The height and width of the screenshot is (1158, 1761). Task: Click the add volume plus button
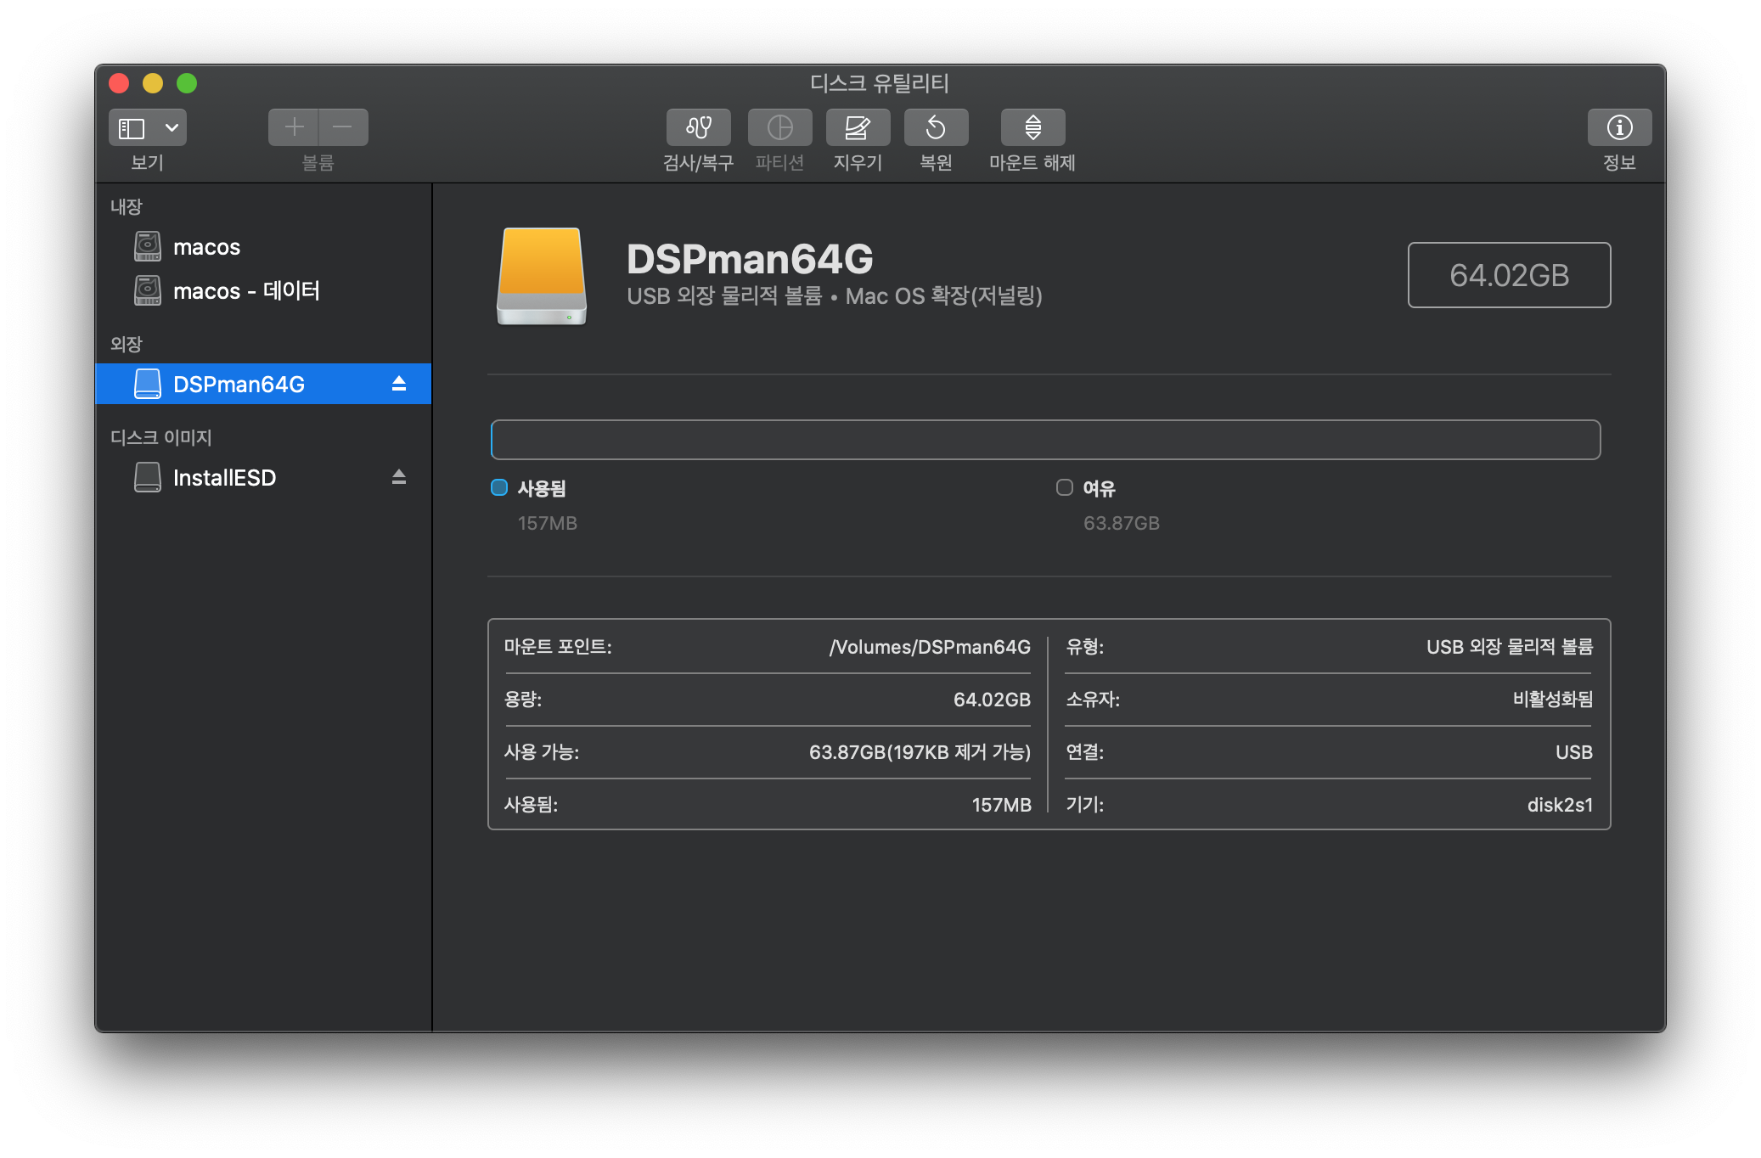tap(294, 127)
